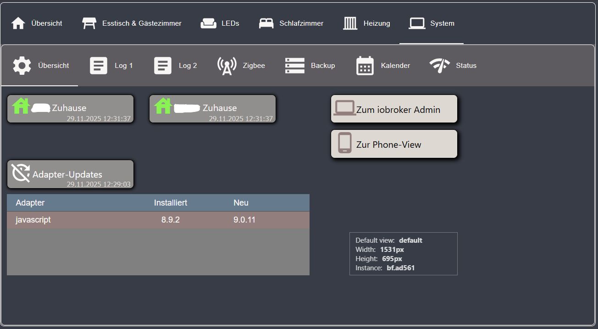This screenshot has height=329, width=598.
Task: Switch to the Log 1 tab
Action: coord(111,65)
